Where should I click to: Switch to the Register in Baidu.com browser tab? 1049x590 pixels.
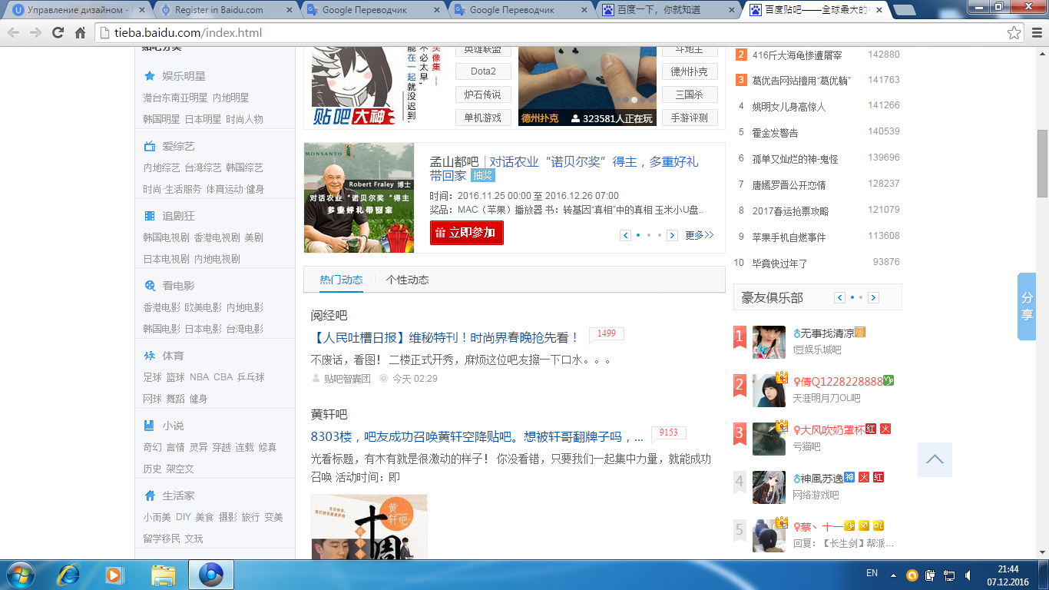[x=223, y=10]
